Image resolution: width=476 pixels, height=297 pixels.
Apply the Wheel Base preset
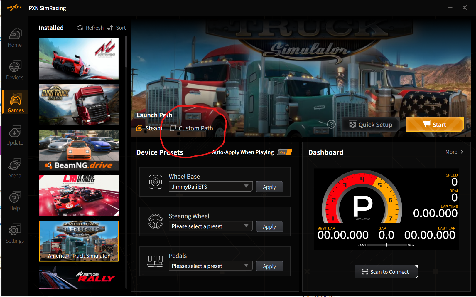pyautogui.click(x=269, y=187)
